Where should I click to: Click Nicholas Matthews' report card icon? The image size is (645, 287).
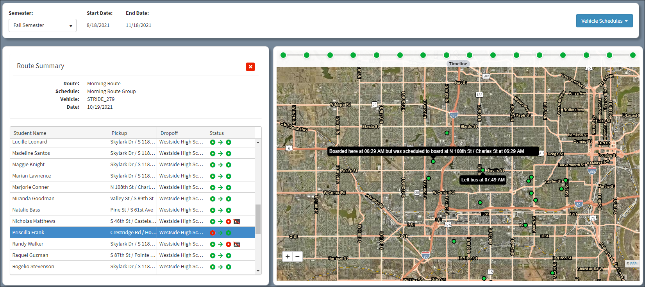coord(237,222)
